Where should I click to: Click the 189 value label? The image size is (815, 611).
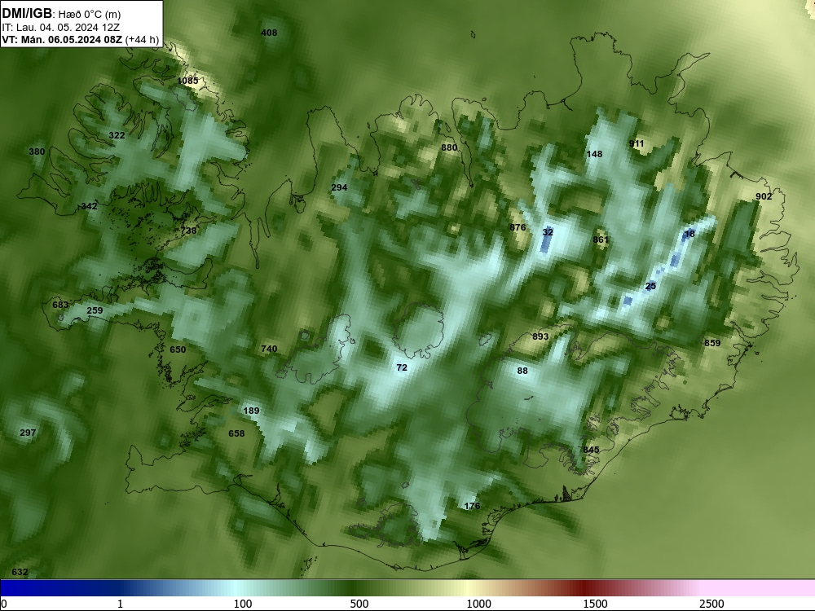pyautogui.click(x=251, y=411)
